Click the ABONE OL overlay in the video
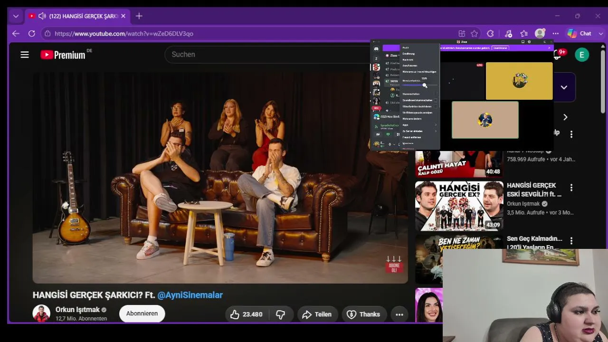 (x=394, y=265)
